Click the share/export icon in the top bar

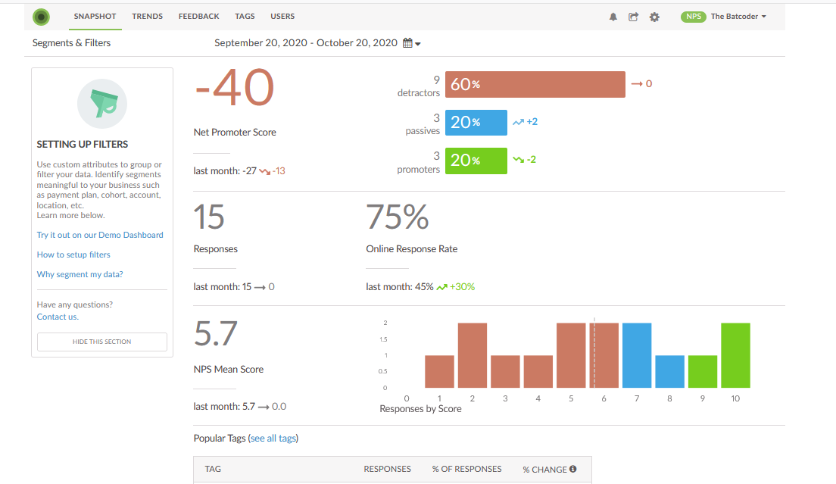[x=634, y=16]
